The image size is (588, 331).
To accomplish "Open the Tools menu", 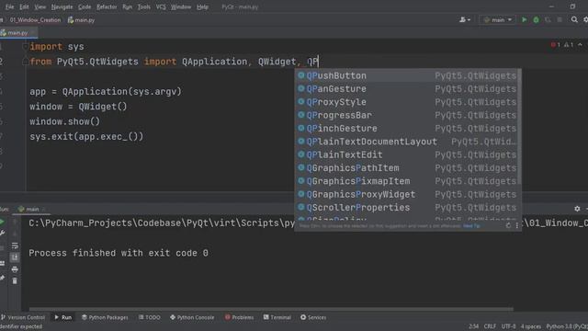I will (x=143, y=6).
